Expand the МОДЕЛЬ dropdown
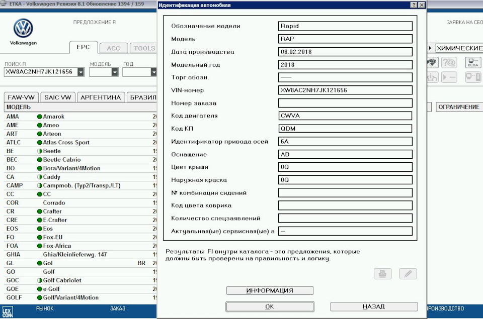Viewport: 483px width, 319px height. [x=115, y=72]
